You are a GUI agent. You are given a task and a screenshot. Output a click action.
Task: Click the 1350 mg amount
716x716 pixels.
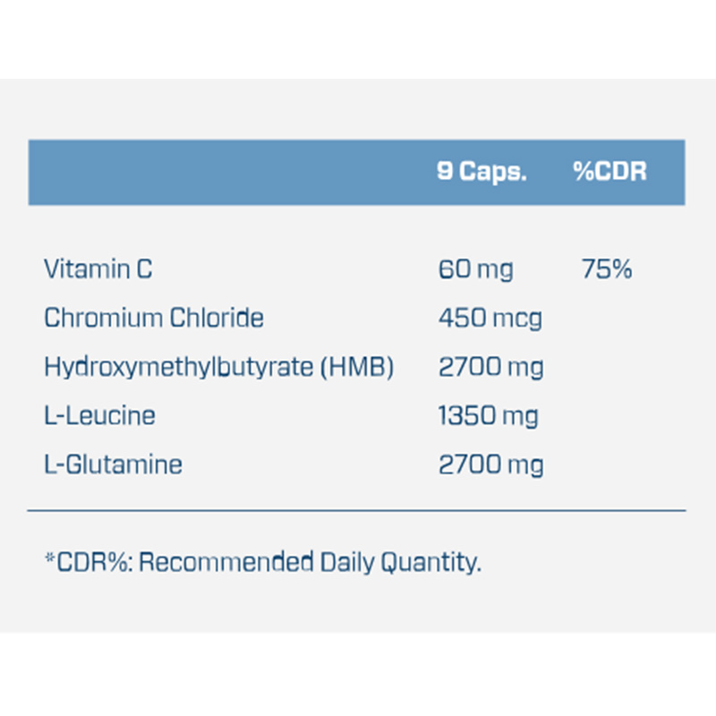point(488,415)
